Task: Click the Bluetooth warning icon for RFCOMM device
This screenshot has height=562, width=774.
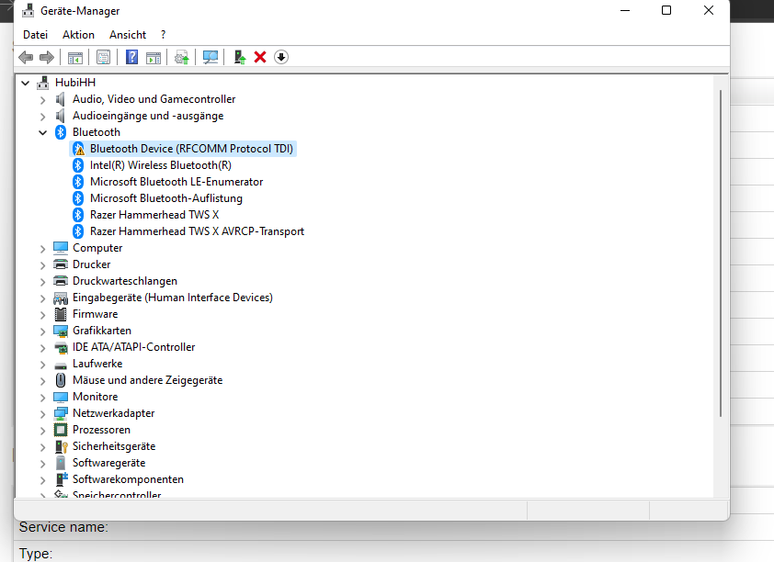Action: pyautogui.click(x=78, y=149)
